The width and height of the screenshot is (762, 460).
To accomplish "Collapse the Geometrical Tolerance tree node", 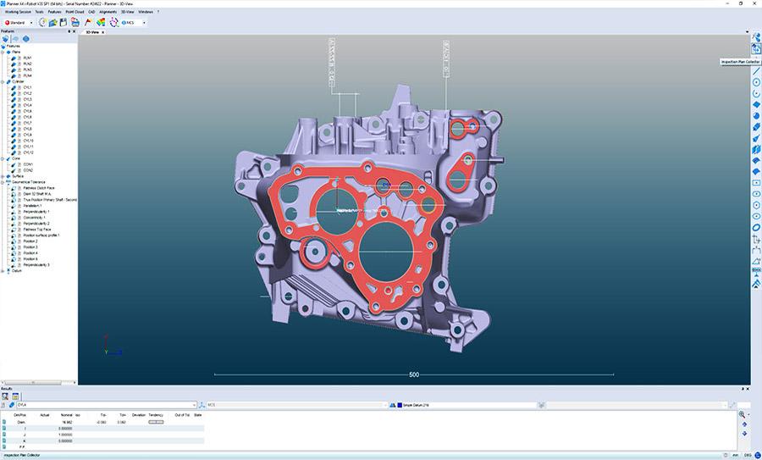I will point(3,182).
